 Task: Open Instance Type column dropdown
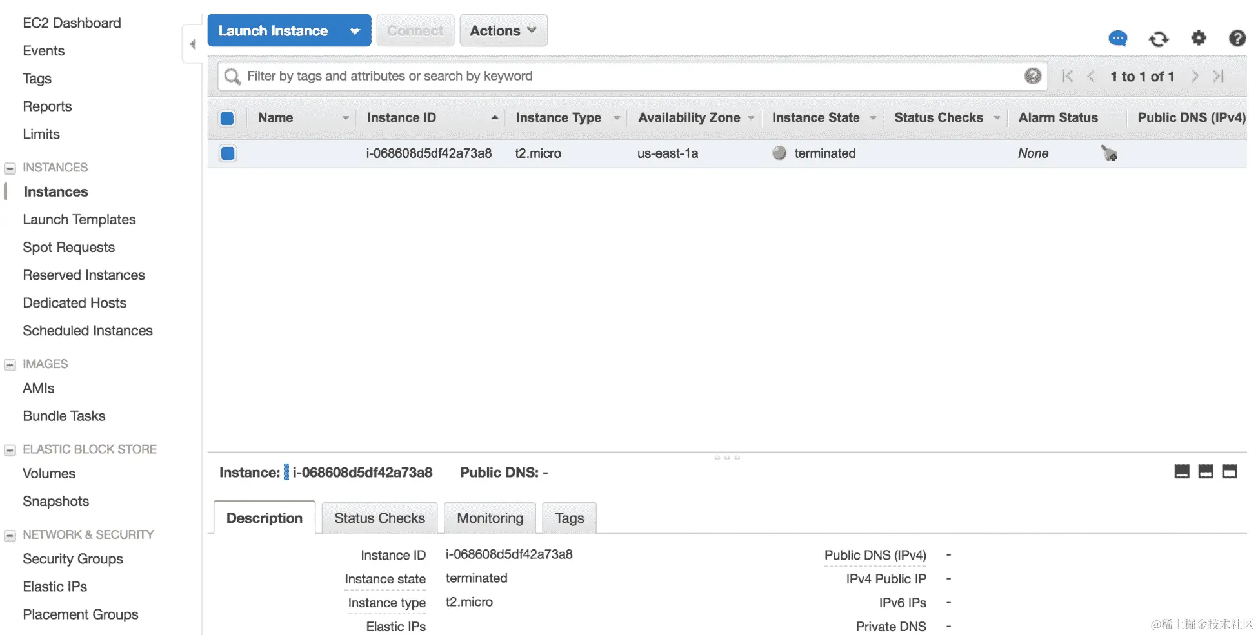(x=617, y=118)
